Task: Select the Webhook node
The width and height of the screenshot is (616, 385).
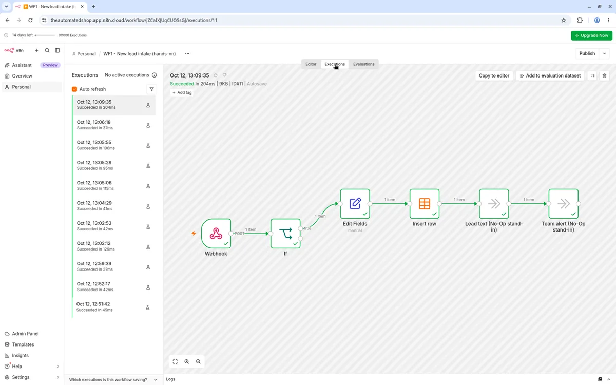Action: pyautogui.click(x=216, y=234)
